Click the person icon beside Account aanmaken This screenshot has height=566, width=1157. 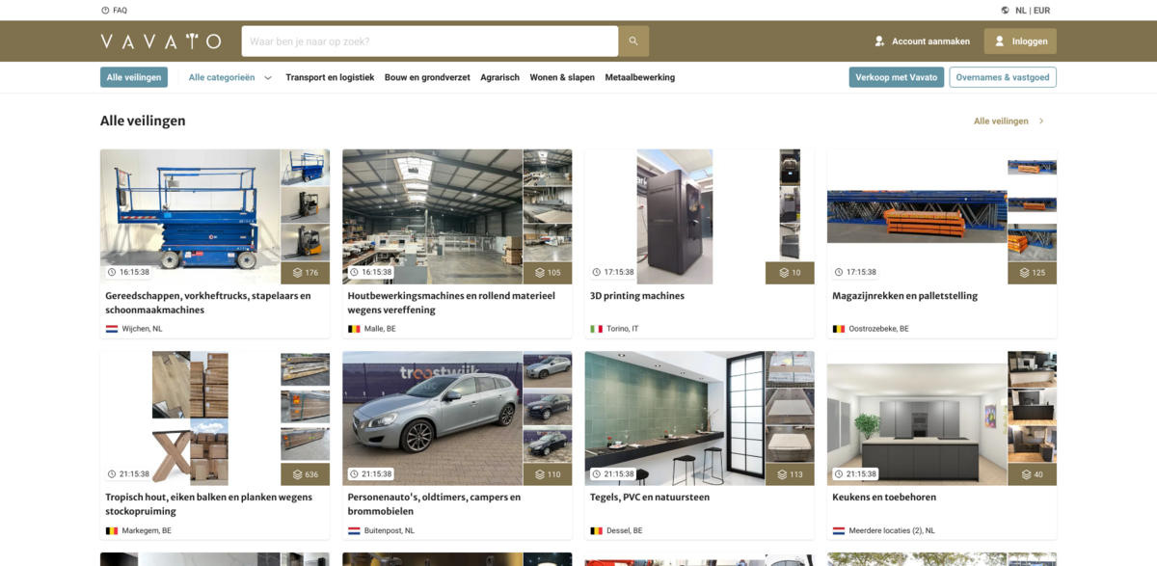[x=878, y=41]
